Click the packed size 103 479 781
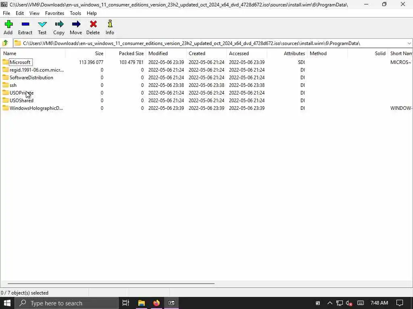The height and width of the screenshot is (309, 413). [x=131, y=62]
